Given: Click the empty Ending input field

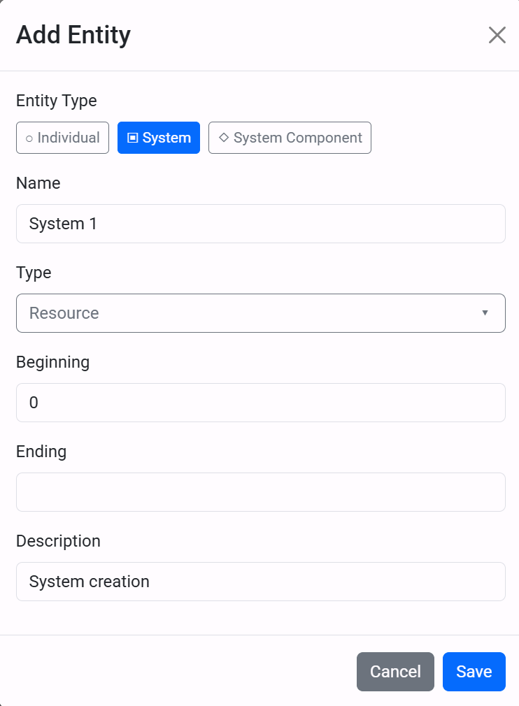Looking at the screenshot, I should click(260, 492).
